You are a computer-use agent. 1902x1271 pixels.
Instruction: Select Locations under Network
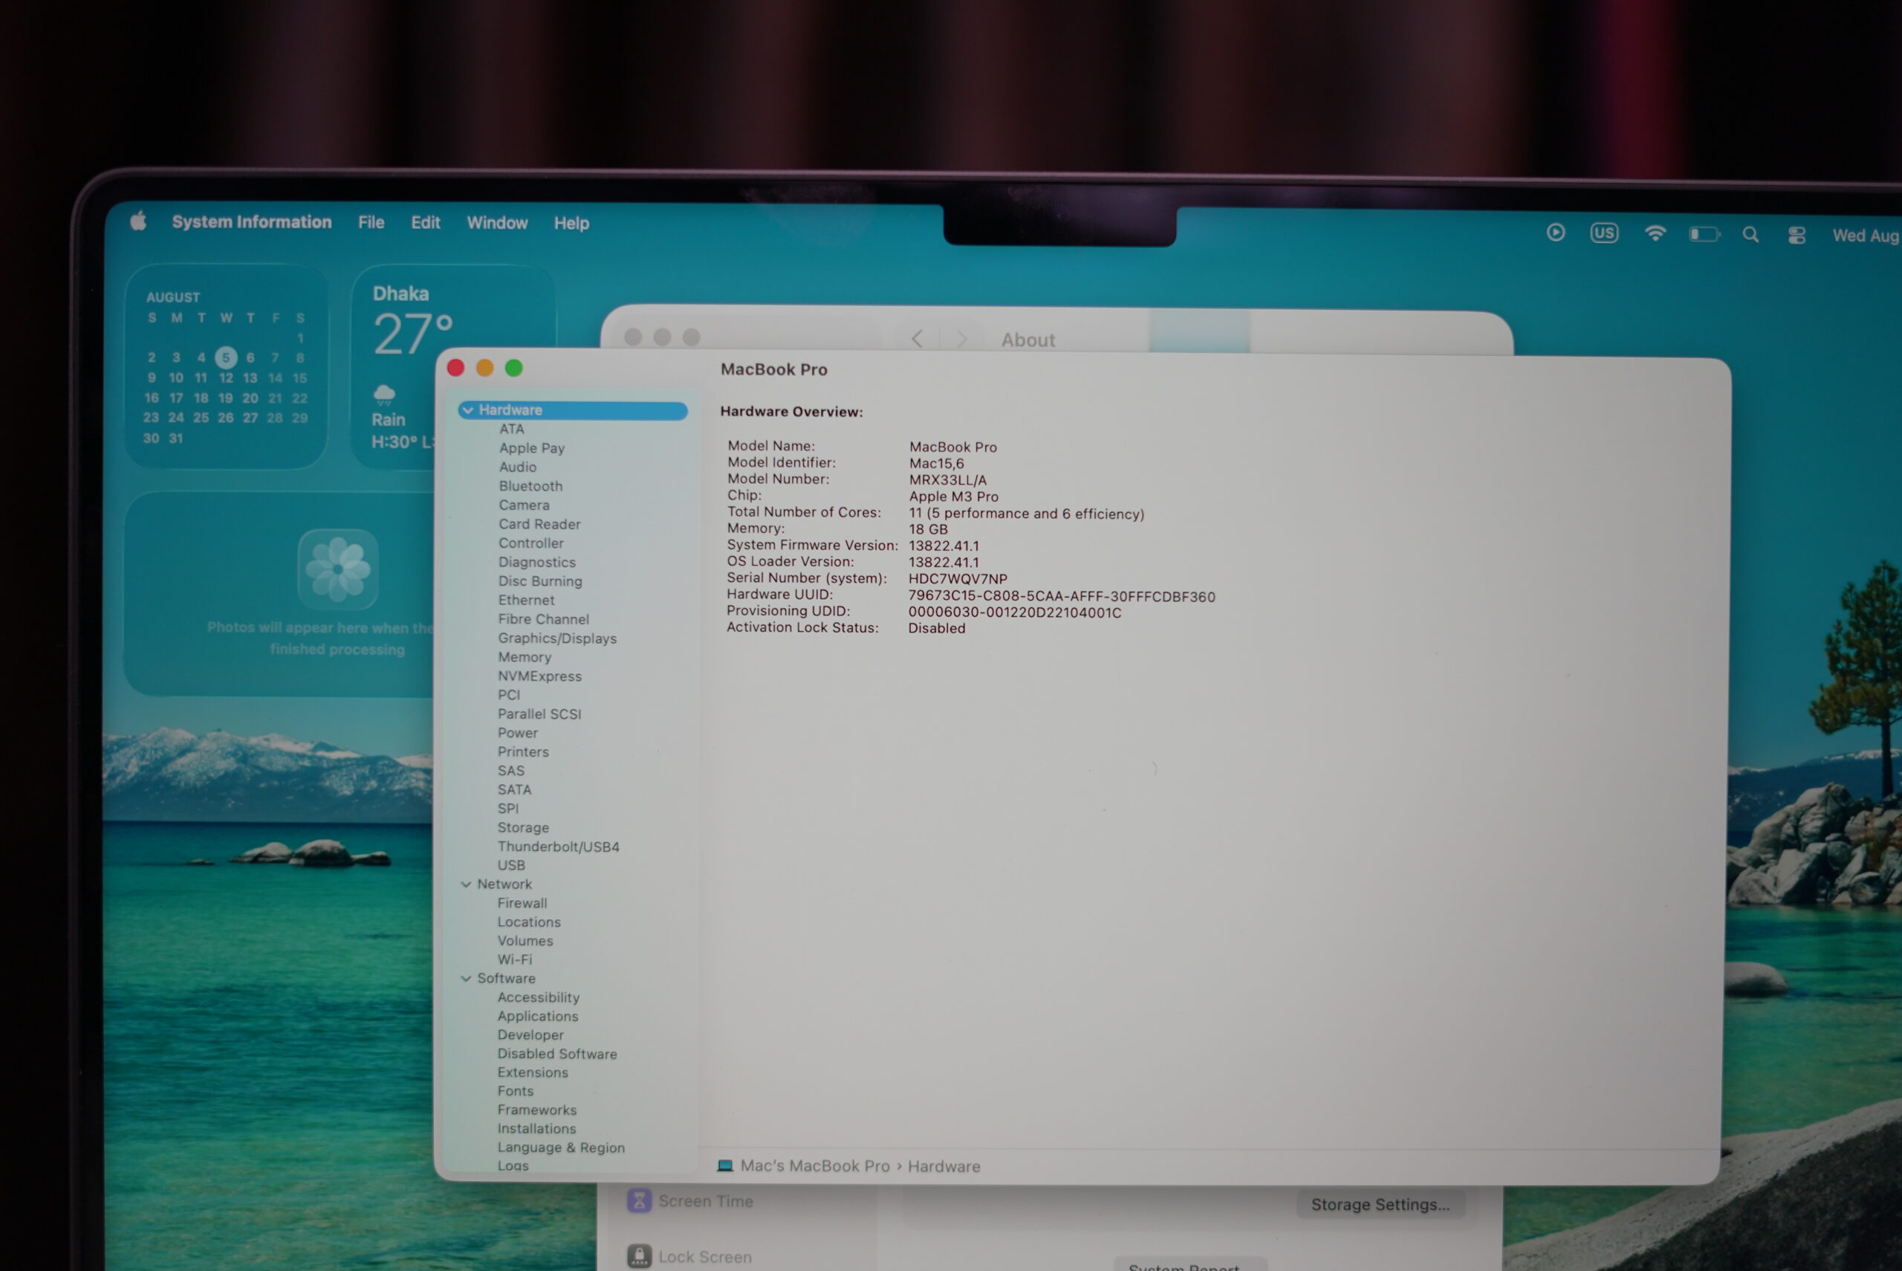(x=529, y=922)
